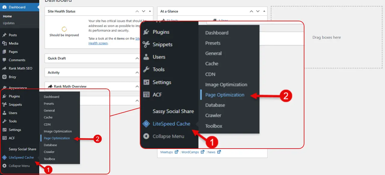Open the News link
The height and width of the screenshot is (175, 385).
click(x=211, y=152)
